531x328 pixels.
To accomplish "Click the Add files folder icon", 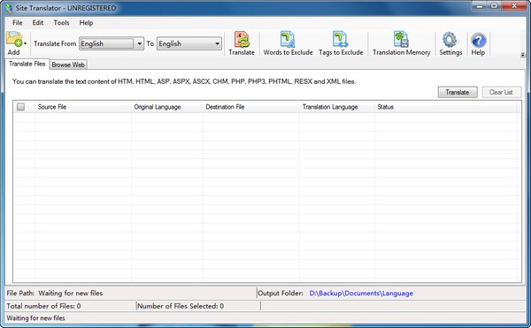I will (14, 39).
